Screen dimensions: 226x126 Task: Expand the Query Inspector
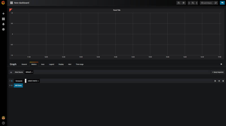coord(218,72)
